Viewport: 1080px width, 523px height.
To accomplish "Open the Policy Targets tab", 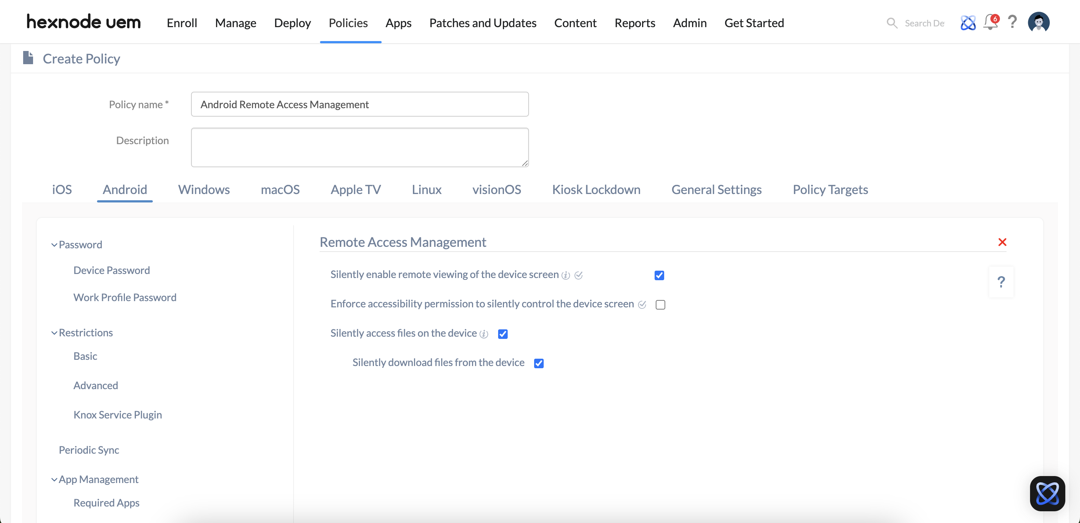I will [x=830, y=189].
